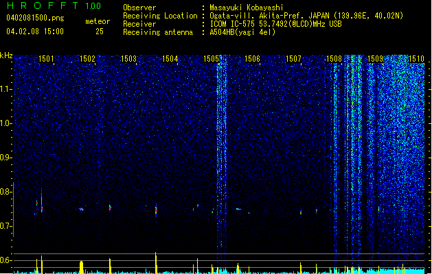The height and width of the screenshot is (274, 432).
Task: Click the tallest yellow power spike near 1504
Action: pyautogui.click(x=156, y=263)
